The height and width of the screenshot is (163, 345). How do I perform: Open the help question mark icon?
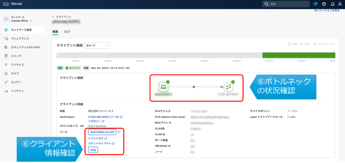324,4
